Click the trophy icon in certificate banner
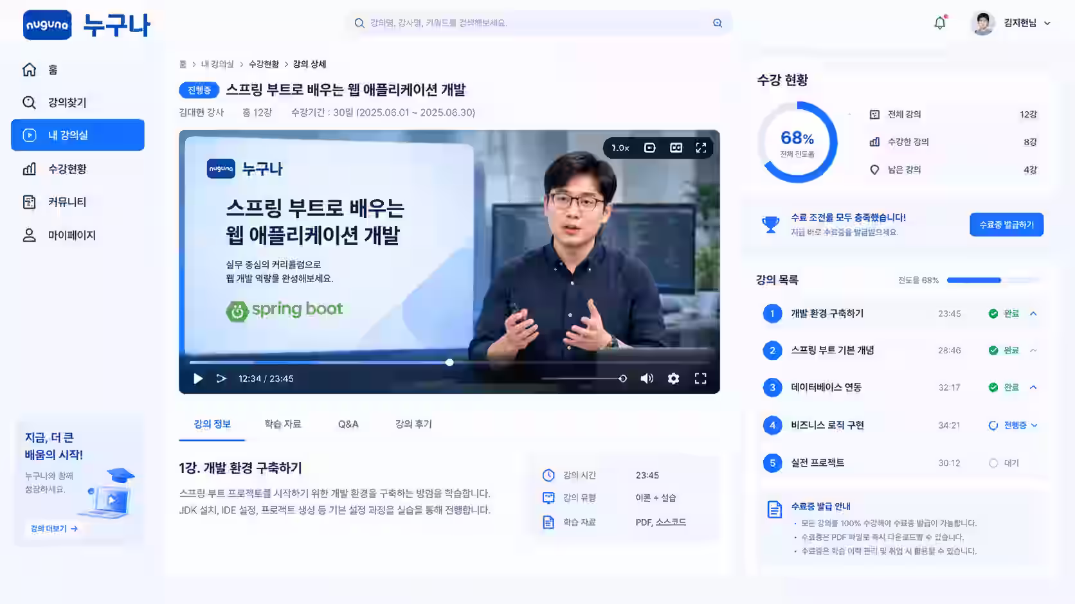Screen dimensions: 1075x604 point(770,224)
